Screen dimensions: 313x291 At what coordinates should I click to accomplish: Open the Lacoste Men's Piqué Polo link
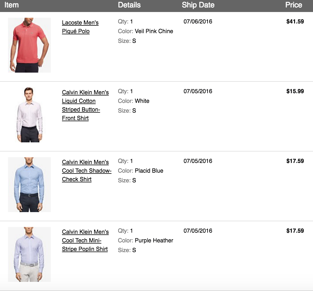coord(80,27)
